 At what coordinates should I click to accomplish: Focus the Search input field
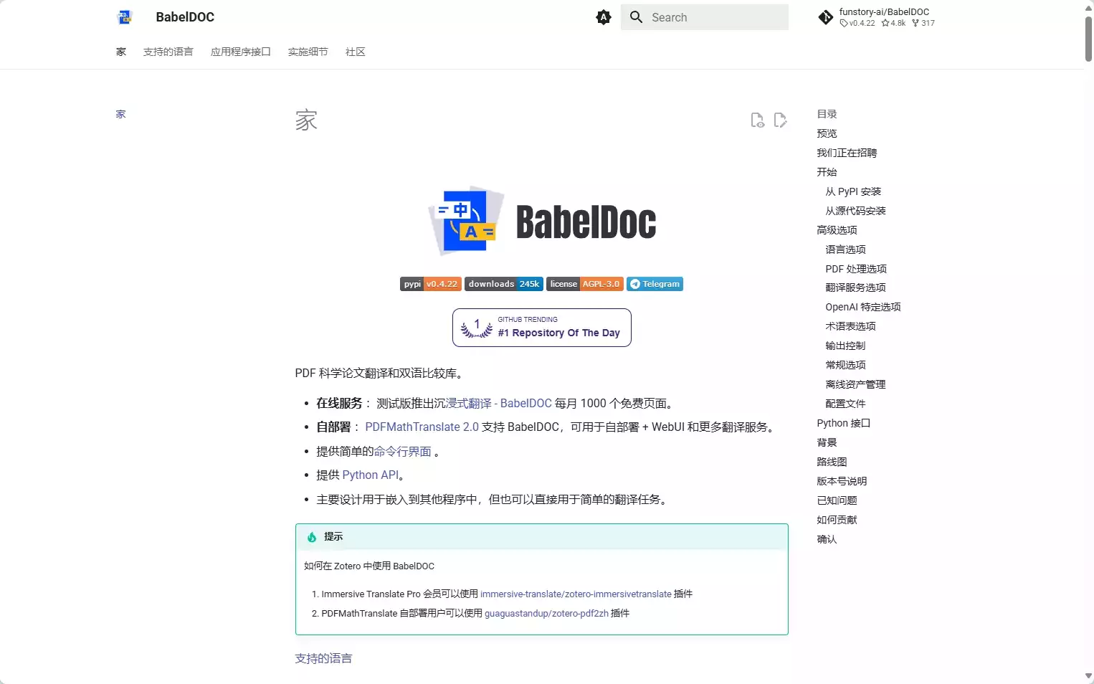(x=705, y=17)
